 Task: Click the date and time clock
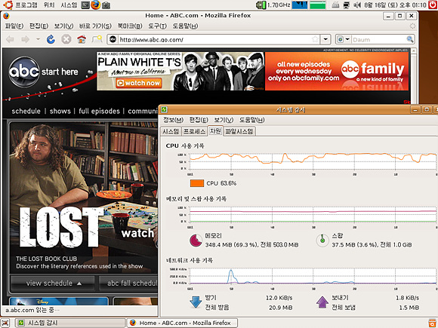pyautogui.click(x=395, y=5)
